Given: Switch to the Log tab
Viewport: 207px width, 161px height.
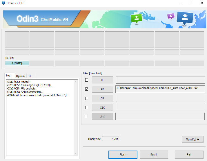Looking at the screenshot, I should pos(10,76).
